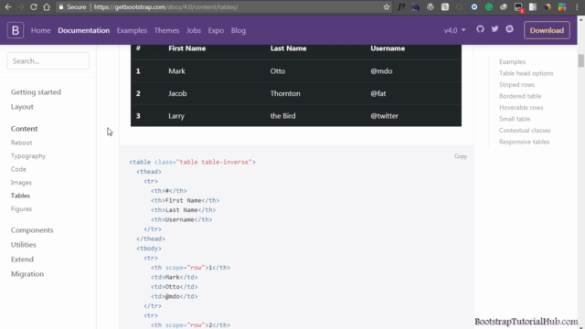Open the Home nav item
Viewport: 585px width, 329px height.
[40, 30]
